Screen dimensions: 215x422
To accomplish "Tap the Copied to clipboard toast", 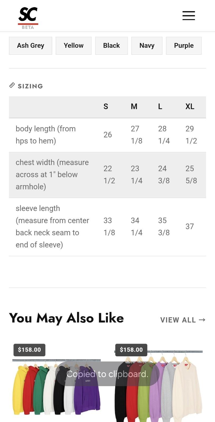I will click(x=107, y=374).
